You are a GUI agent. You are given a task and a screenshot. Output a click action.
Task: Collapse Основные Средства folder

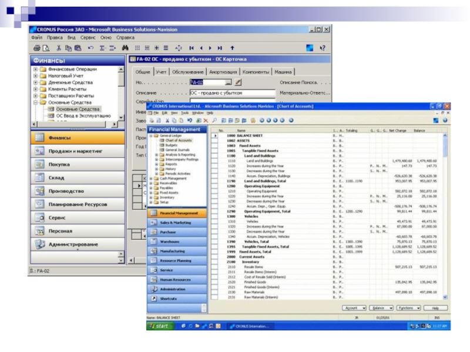[35, 102]
